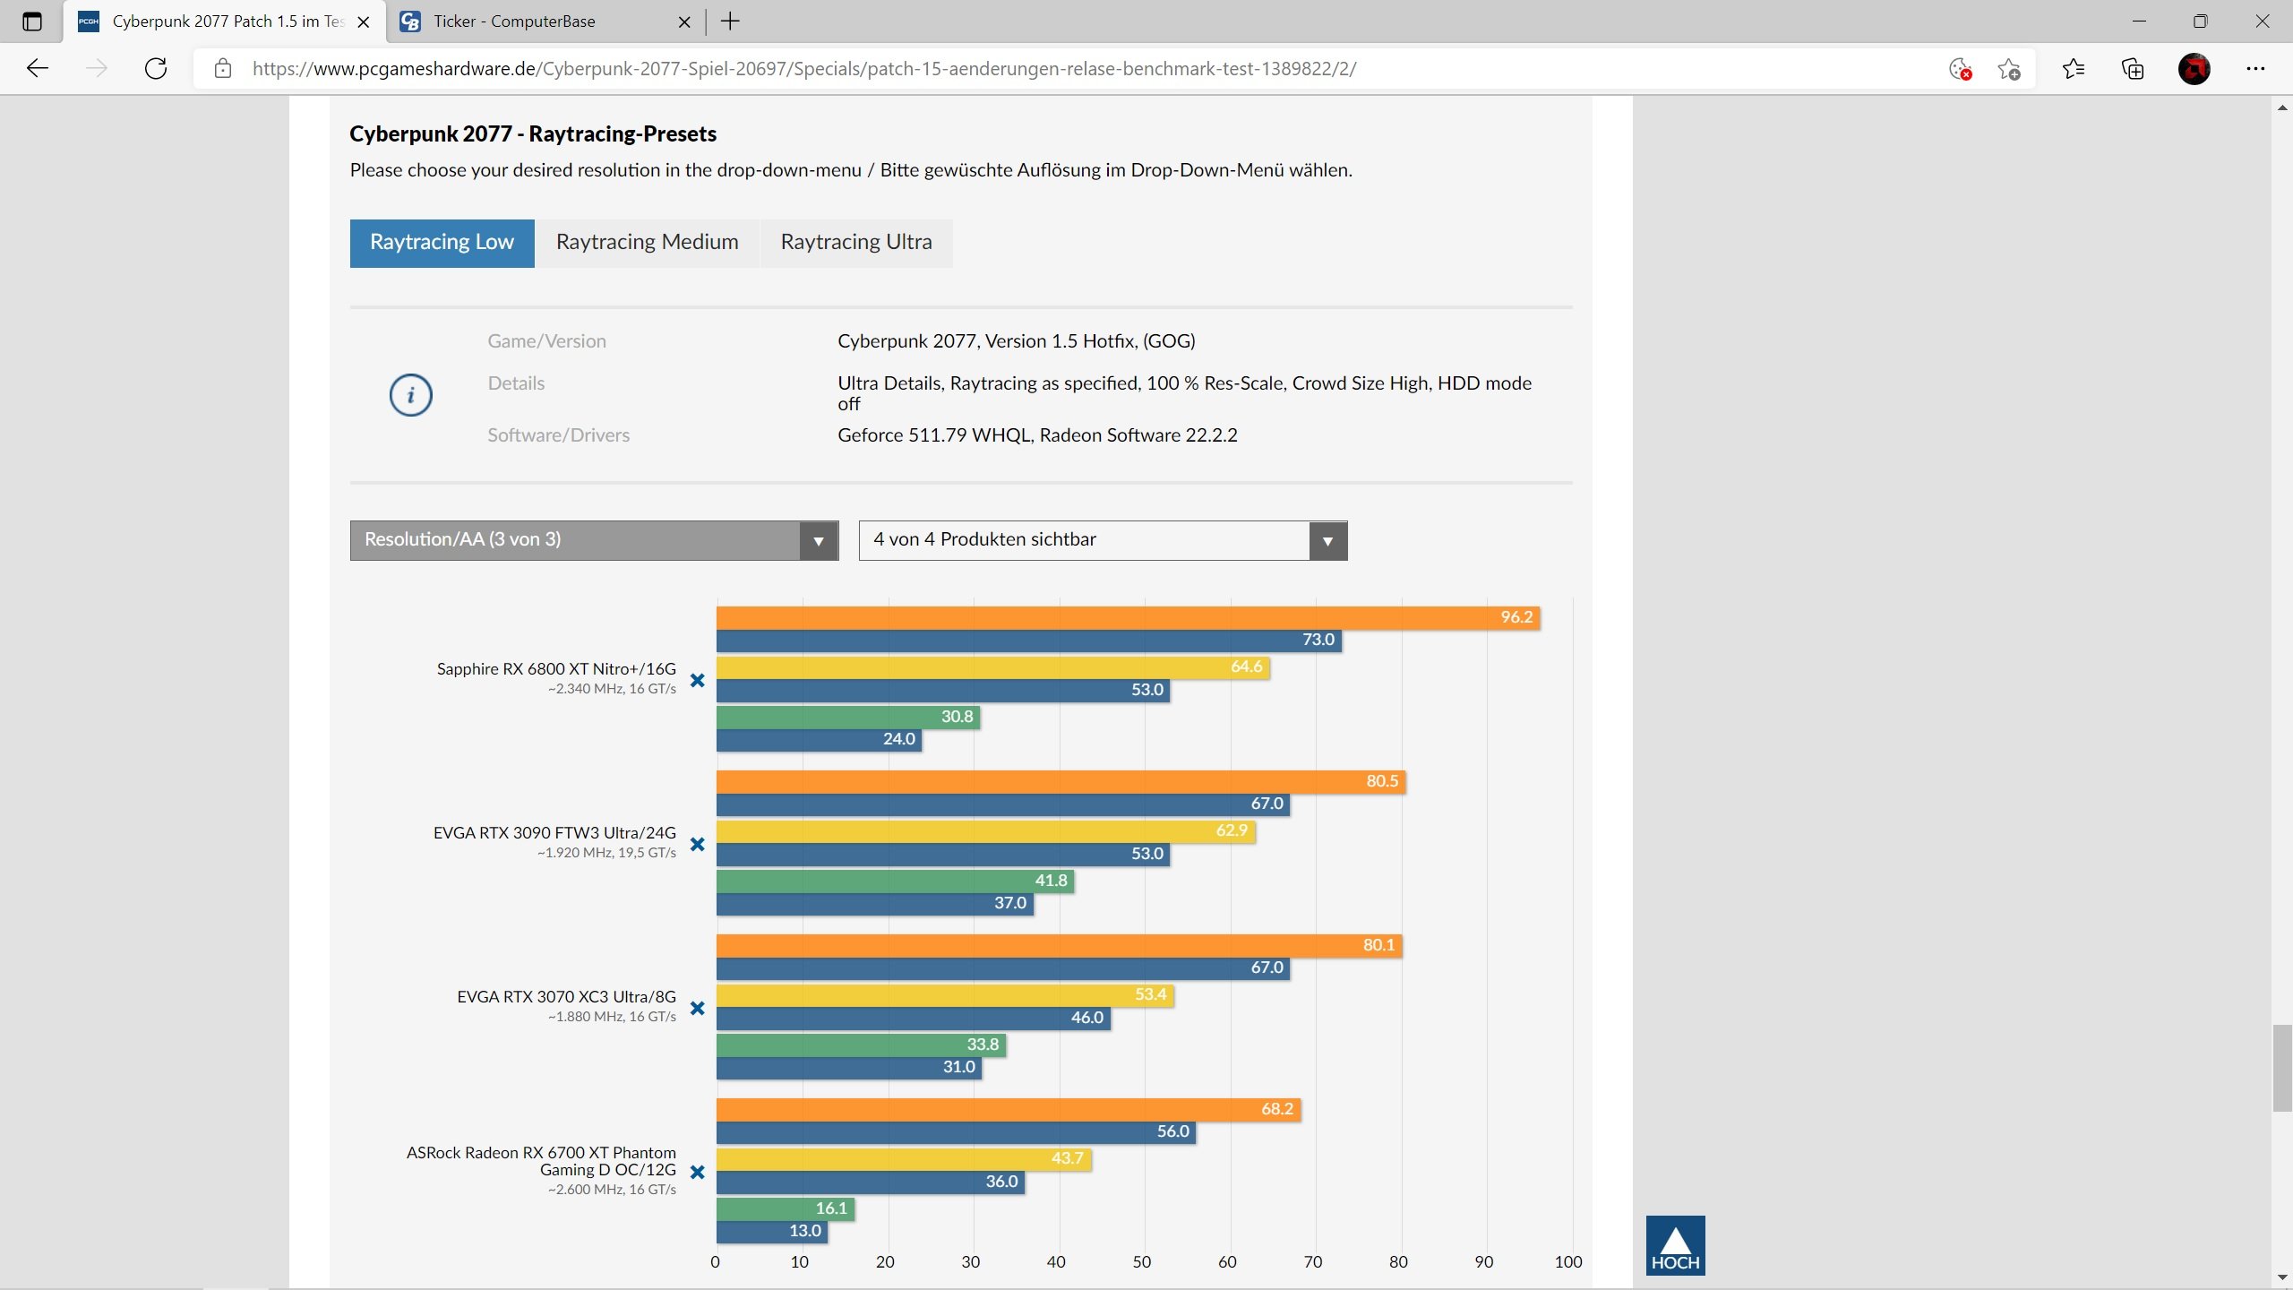Remove ASRock RX 6700 XT with X
The height and width of the screenshot is (1290, 2293).
698,1173
